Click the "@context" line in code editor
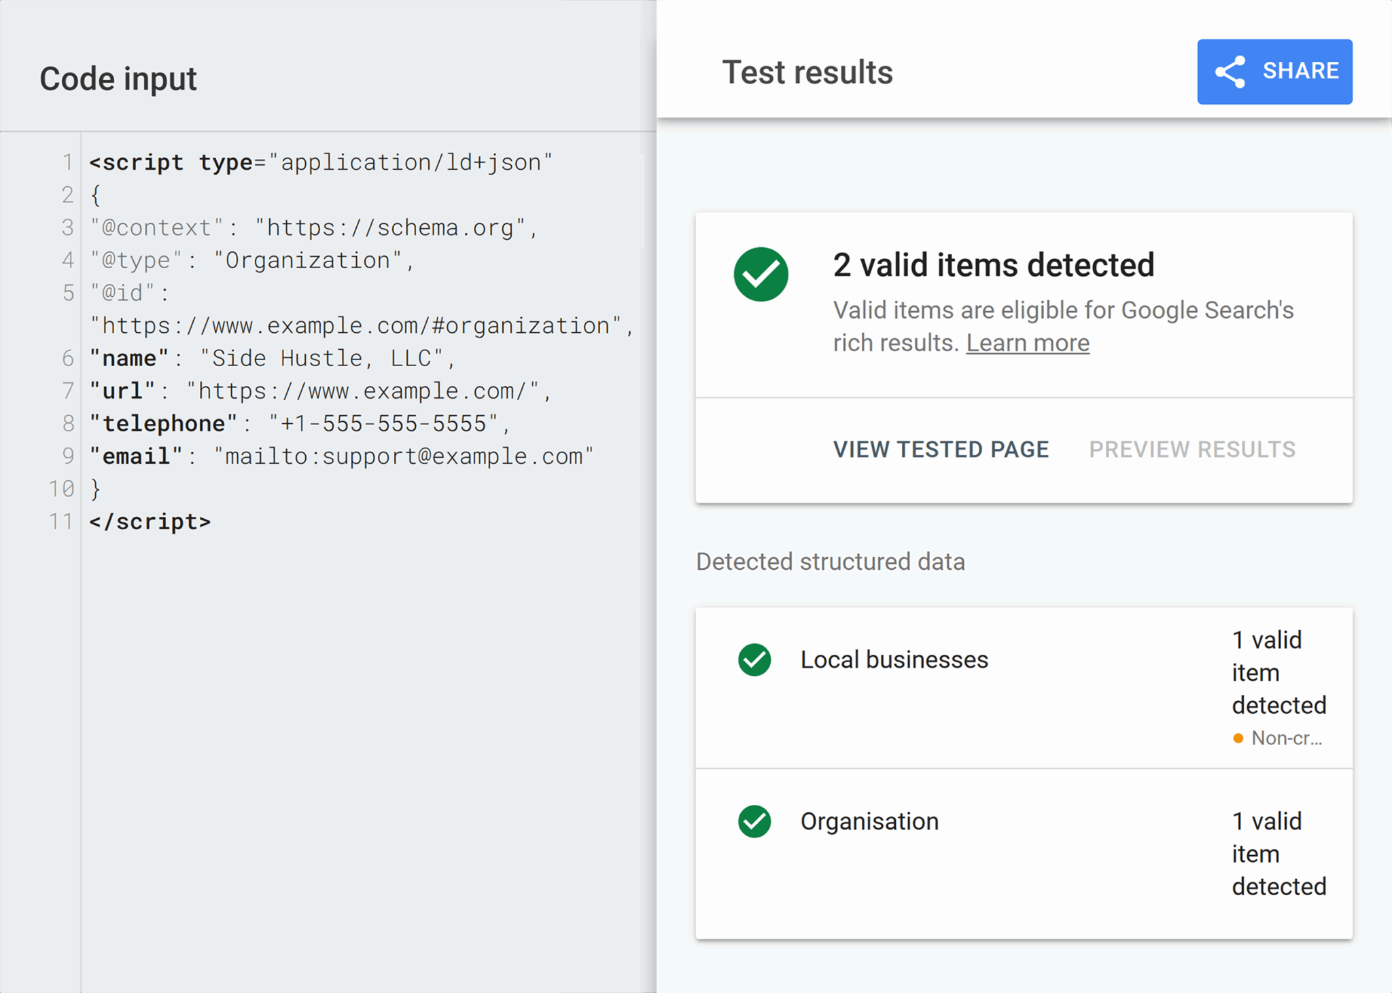This screenshot has height=993, width=1392. click(314, 228)
